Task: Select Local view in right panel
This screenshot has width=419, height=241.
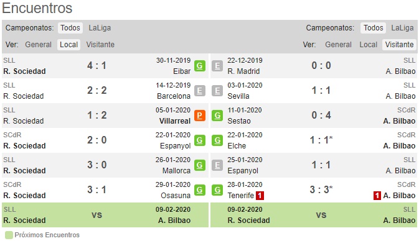Action: (x=368, y=45)
